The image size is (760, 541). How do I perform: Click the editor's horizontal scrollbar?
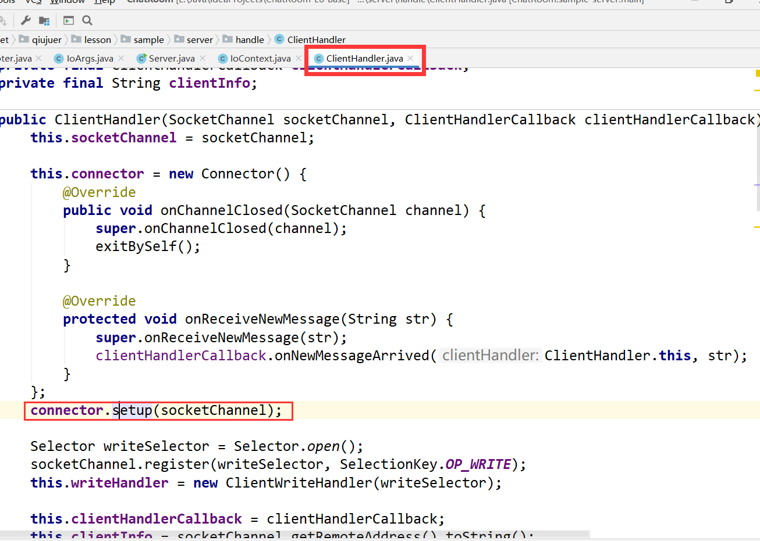pos(294,533)
